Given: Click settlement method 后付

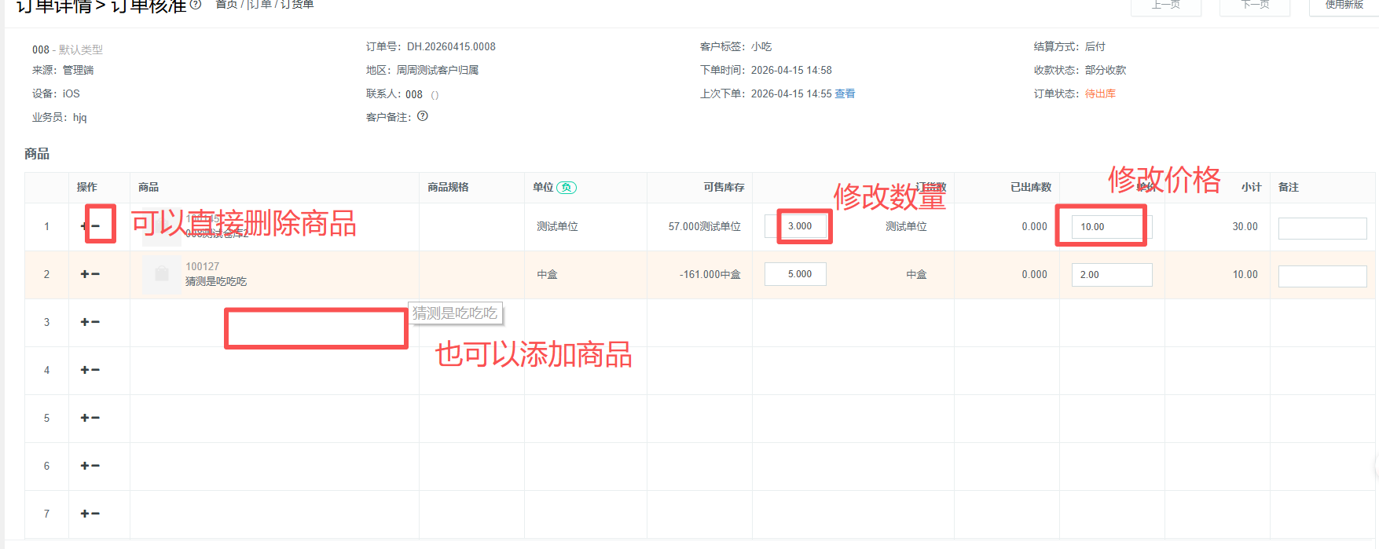Looking at the screenshot, I should click(1095, 46).
